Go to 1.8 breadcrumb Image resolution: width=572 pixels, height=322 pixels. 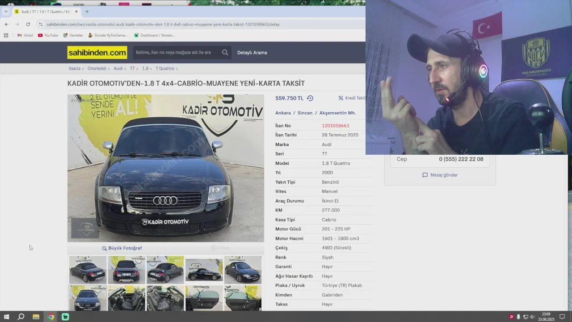(145, 68)
